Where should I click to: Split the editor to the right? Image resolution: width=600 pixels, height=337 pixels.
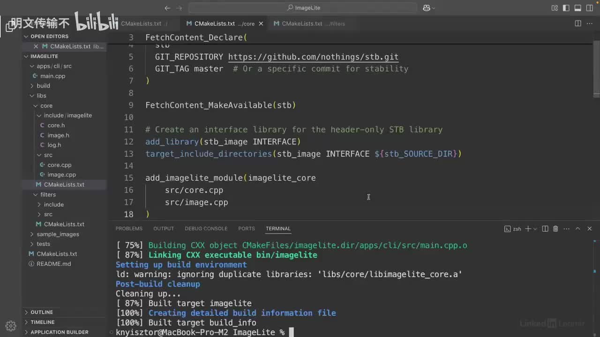coord(578,23)
